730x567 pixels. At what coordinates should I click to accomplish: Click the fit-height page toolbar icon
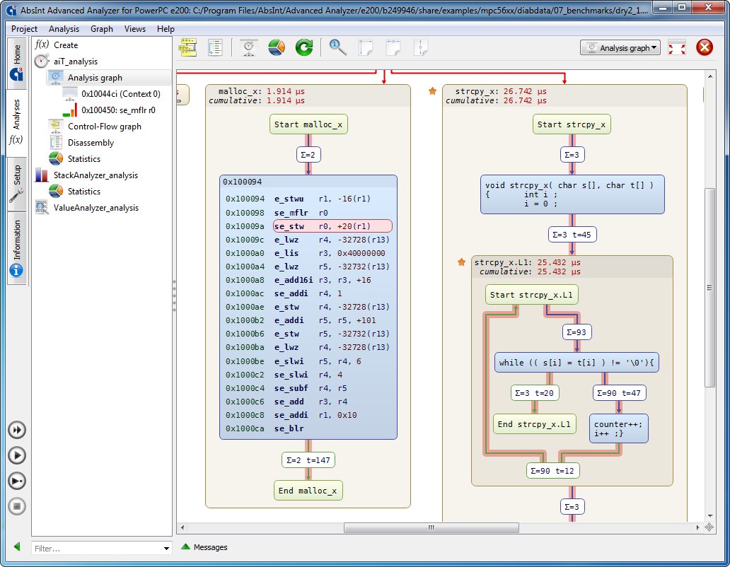click(421, 47)
